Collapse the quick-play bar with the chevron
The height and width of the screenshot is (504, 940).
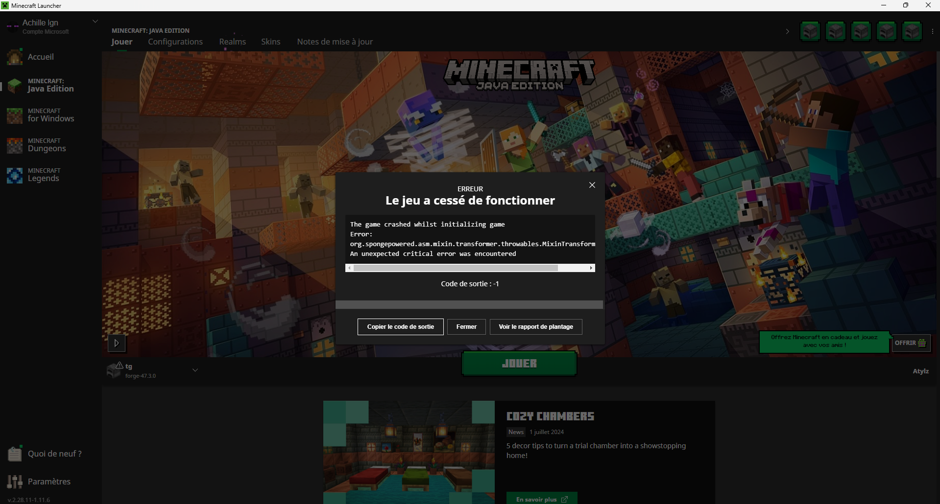788,31
